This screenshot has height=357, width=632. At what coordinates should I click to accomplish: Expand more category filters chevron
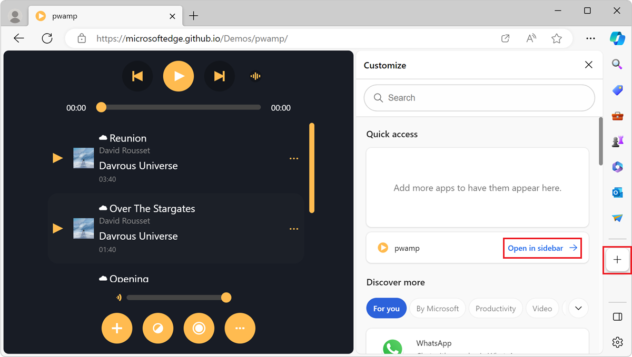point(578,308)
